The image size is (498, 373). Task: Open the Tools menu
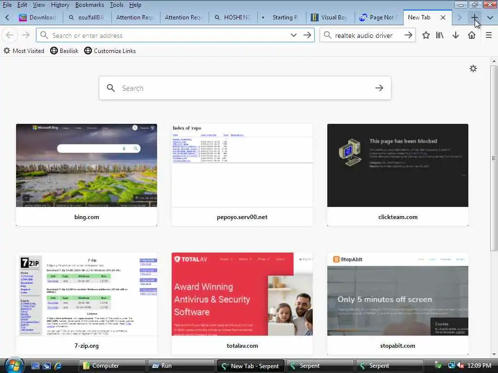117,5
